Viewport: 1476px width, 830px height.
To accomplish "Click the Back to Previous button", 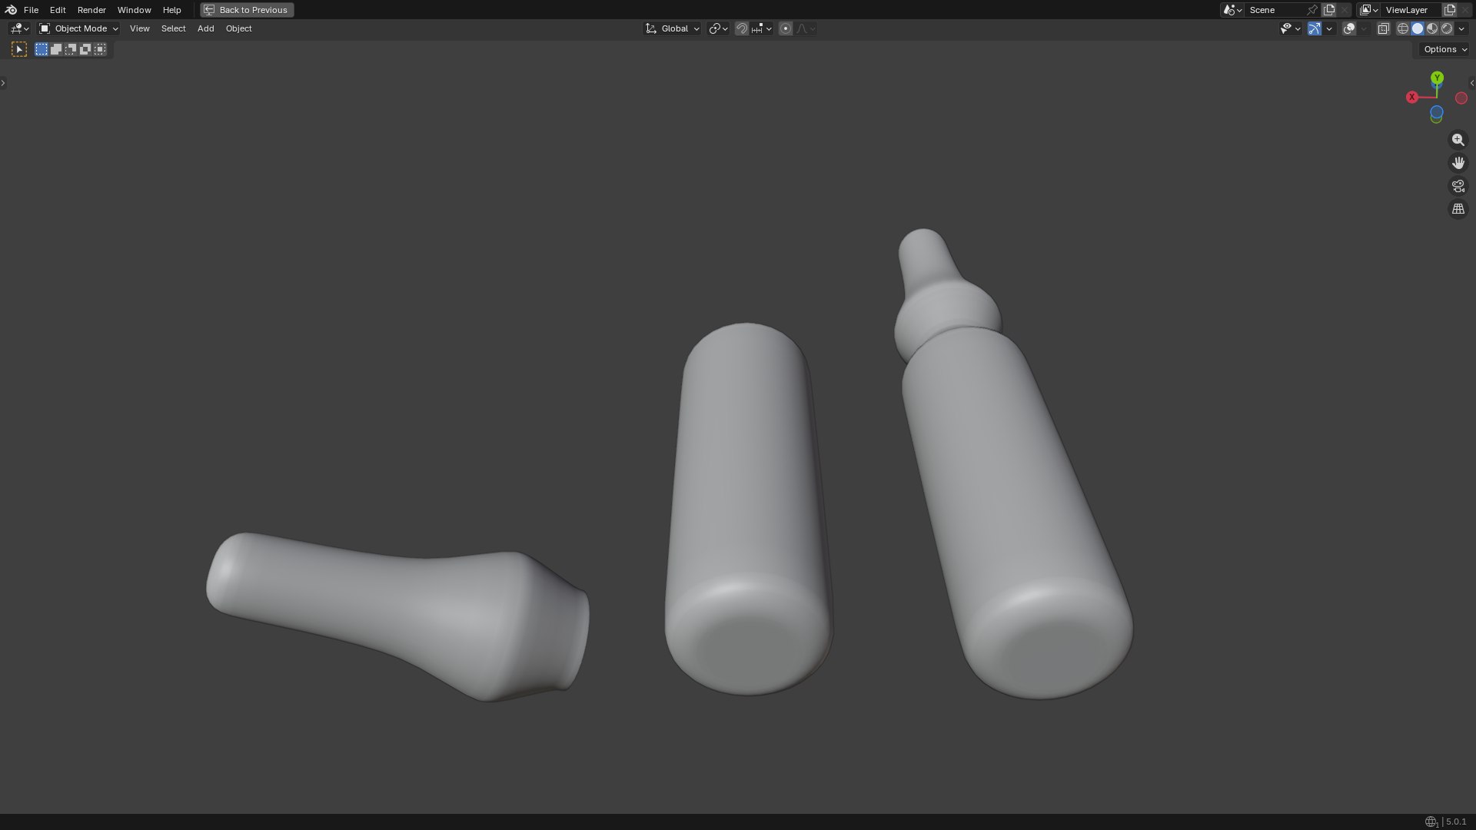I will [x=247, y=10].
